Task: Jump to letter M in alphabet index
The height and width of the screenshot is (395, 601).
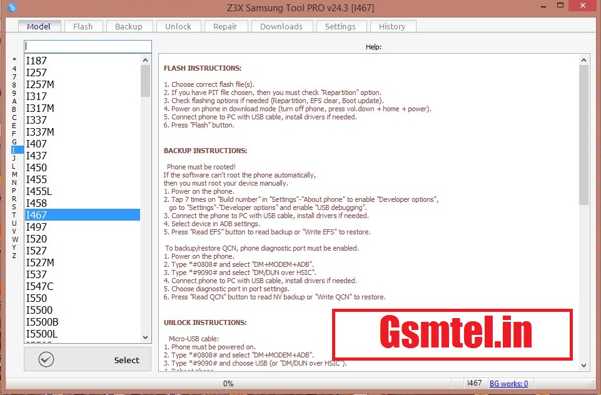Action: [x=14, y=174]
